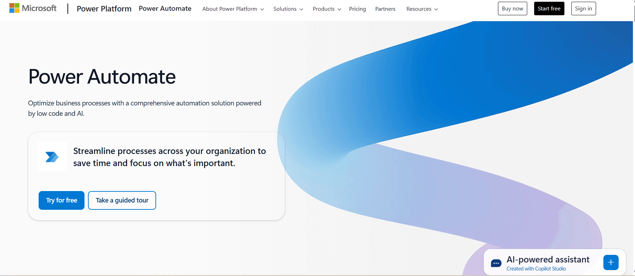Screen dimensions: 635x276
Task: Click the chevron next to About Power Platform
Action: click(x=262, y=9)
